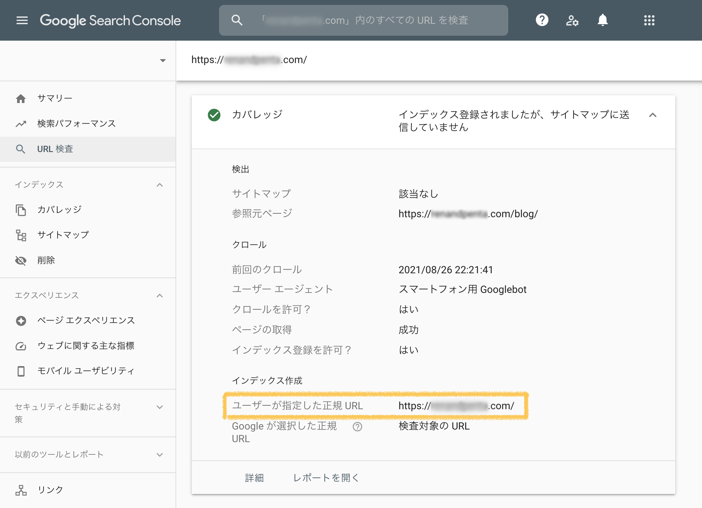Viewport: 702px width, 508px height.
Task: Open モバイル ユーザビリティ report
Action: click(88, 371)
